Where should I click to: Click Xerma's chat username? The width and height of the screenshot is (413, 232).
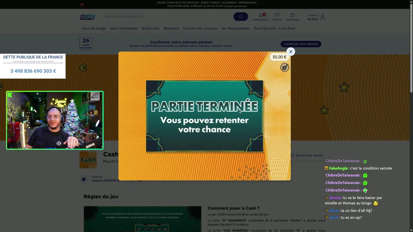[x=335, y=198]
